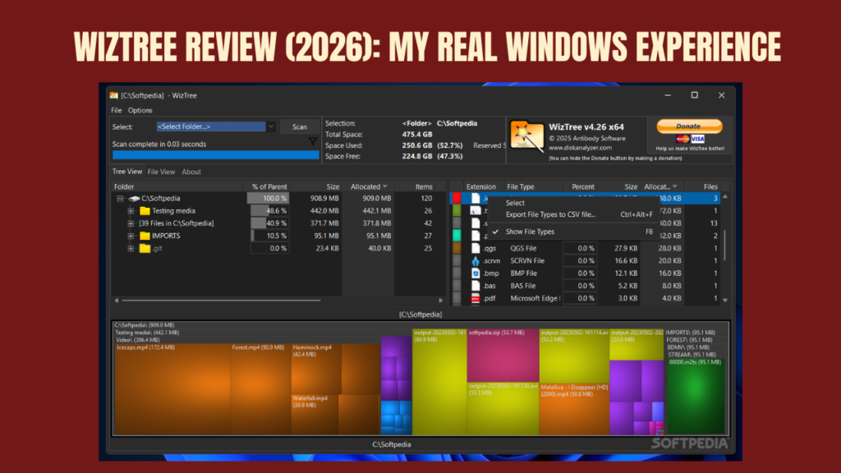Click the .pdf file icon
The width and height of the screenshot is (841, 473).
point(476,298)
